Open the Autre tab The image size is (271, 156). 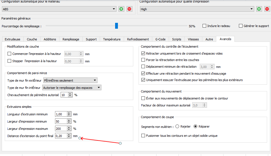pyautogui.click(x=209, y=39)
